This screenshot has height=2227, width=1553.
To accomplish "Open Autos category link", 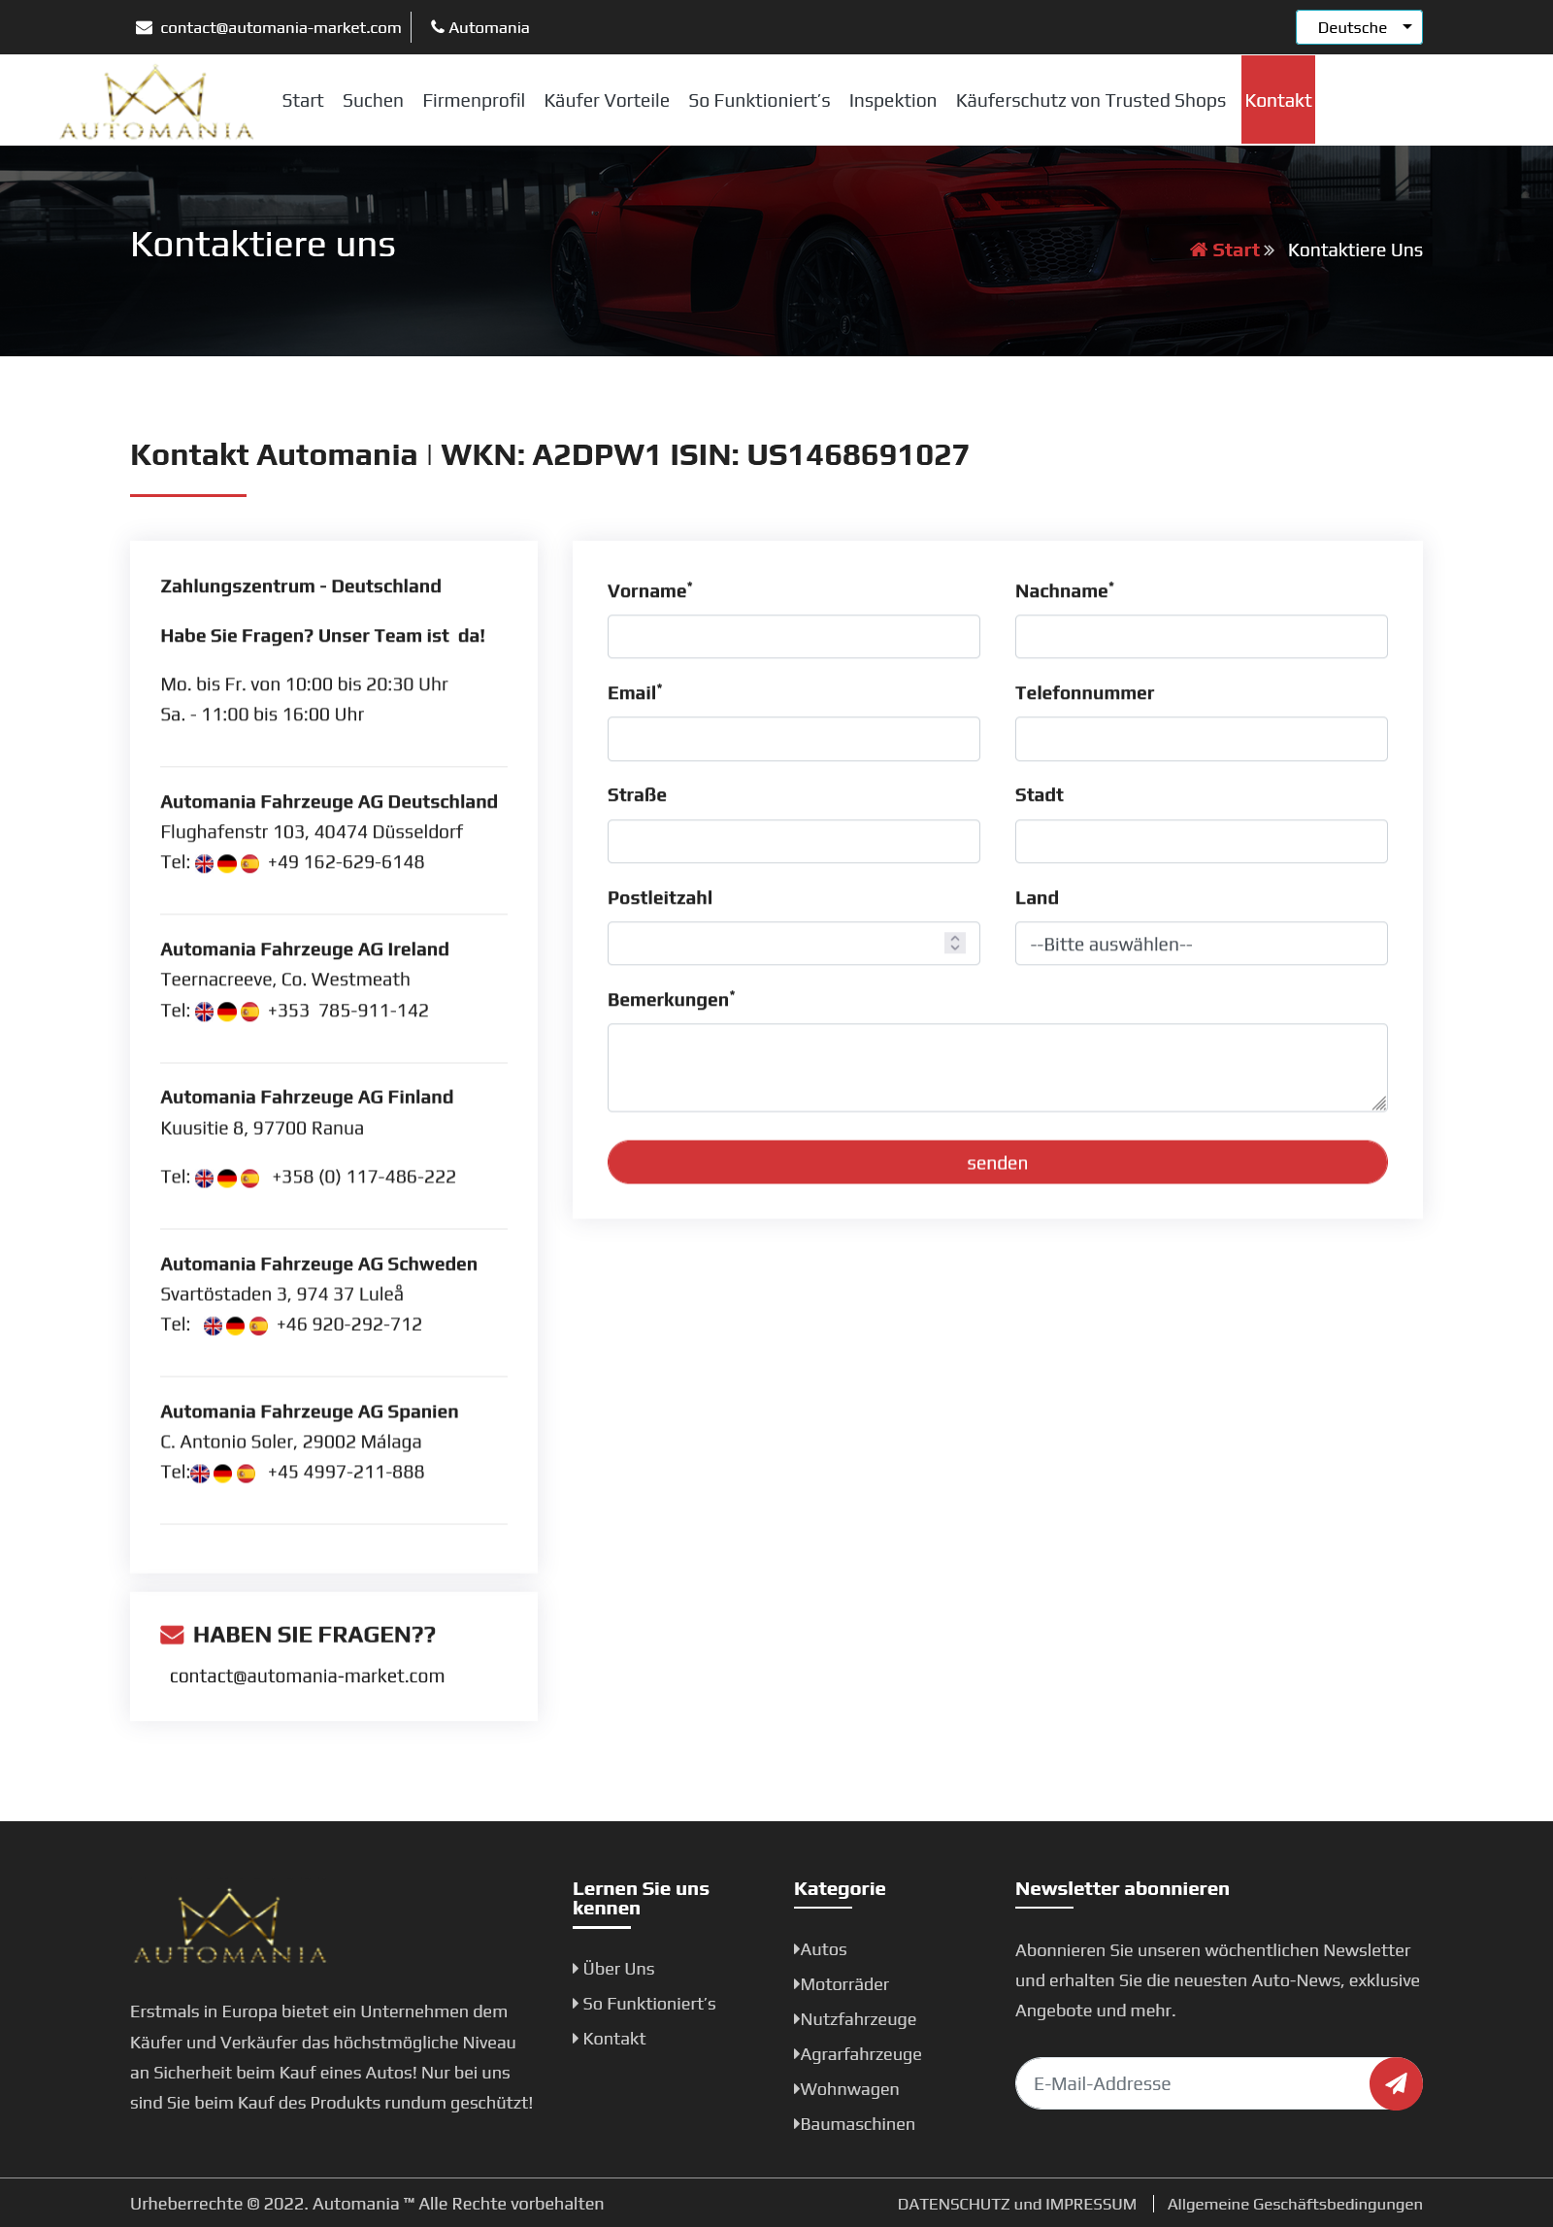I will click(x=823, y=1948).
